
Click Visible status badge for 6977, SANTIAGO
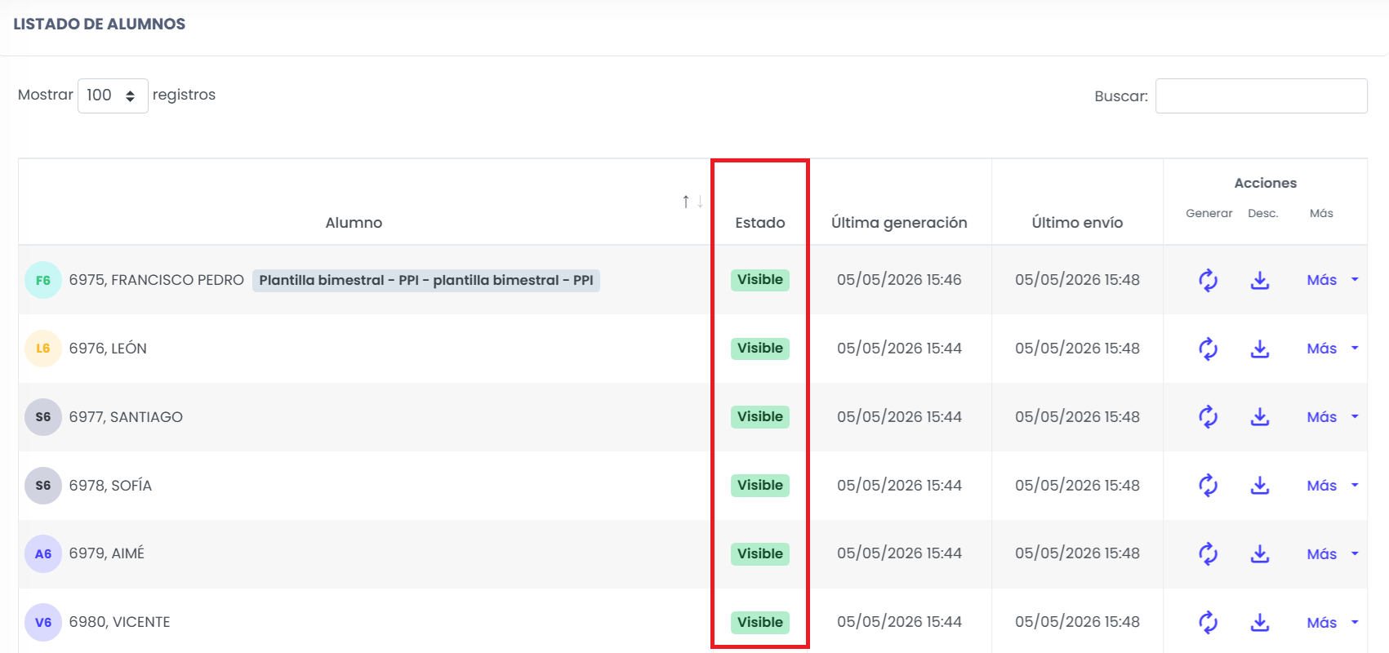click(x=760, y=417)
